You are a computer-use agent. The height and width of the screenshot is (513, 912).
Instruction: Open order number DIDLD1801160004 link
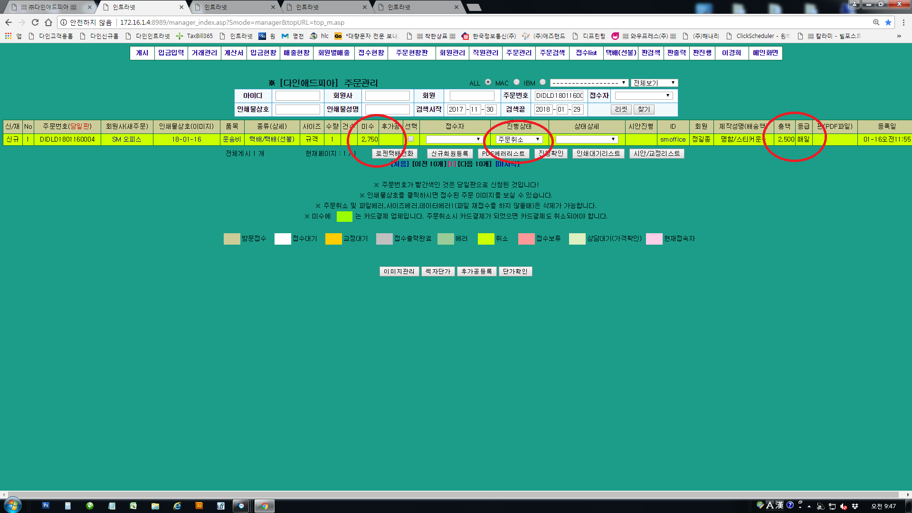[x=67, y=139]
